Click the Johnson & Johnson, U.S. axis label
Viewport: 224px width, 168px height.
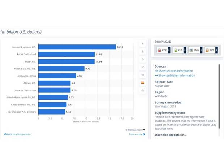point(24,47)
